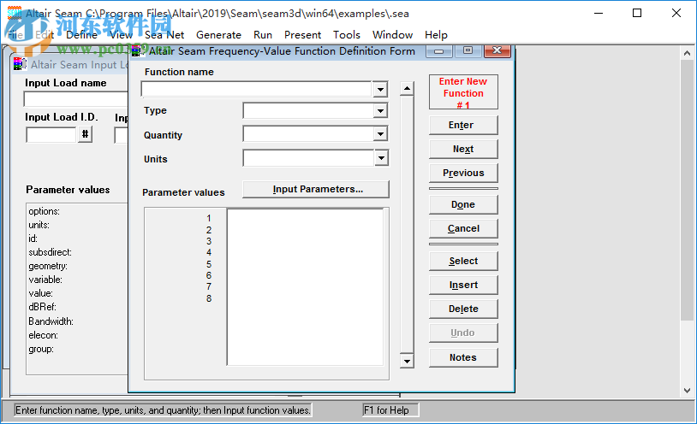Click row number 1 in parameter values
The width and height of the screenshot is (697, 424).
click(208, 219)
